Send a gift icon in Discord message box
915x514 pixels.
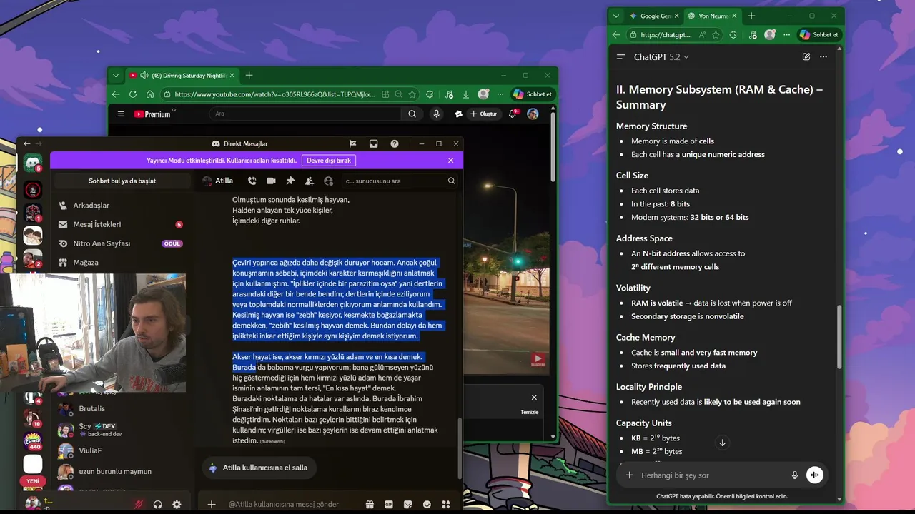(370, 504)
